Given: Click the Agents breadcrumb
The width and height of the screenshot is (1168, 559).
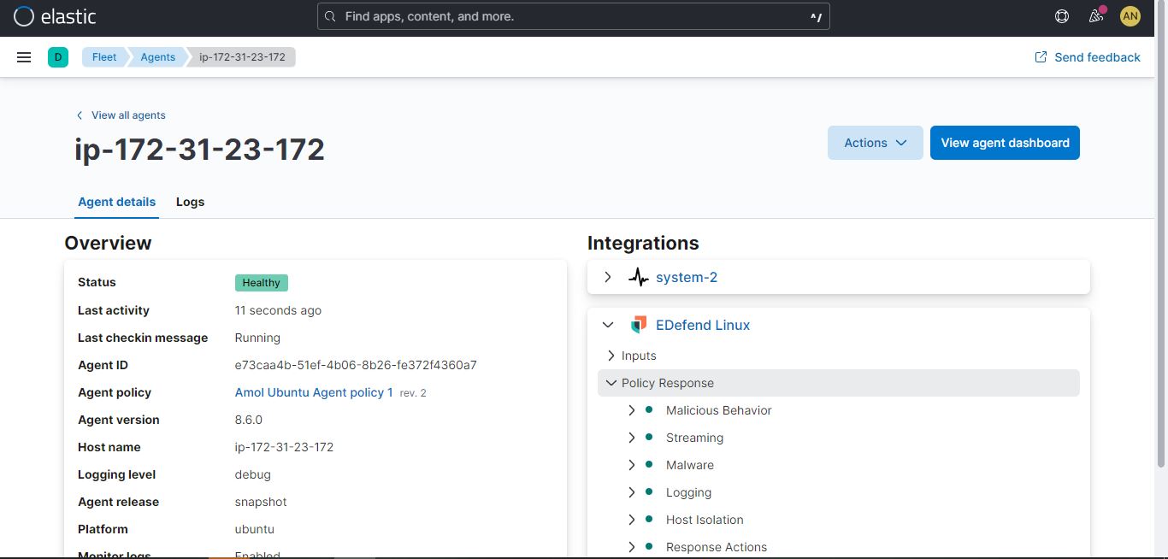Looking at the screenshot, I should pos(157,57).
